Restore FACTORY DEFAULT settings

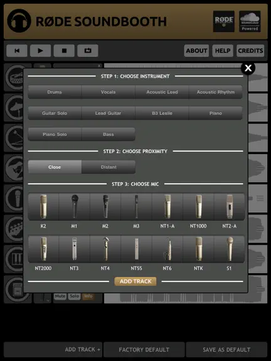pos(144,350)
